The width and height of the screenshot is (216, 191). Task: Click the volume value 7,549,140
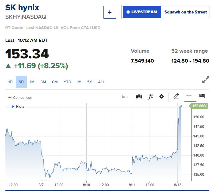pos(142,61)
